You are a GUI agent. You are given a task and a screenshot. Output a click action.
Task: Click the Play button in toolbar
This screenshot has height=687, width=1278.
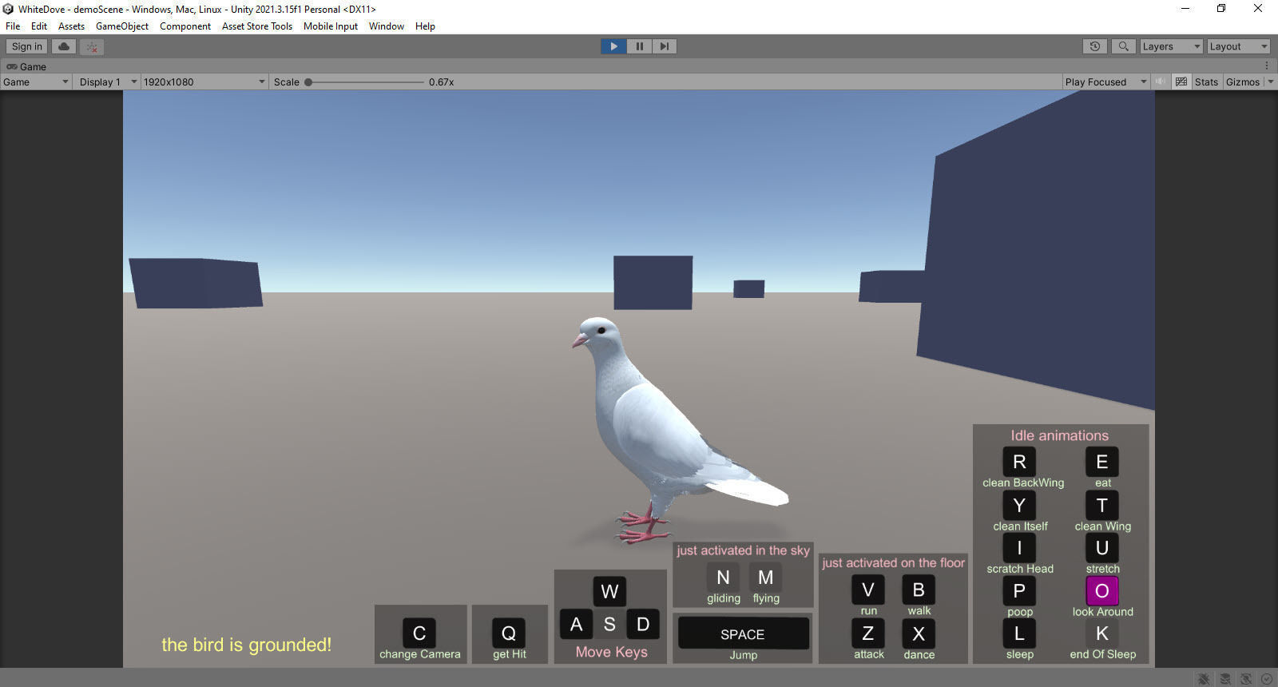click(x=613, y=46)
